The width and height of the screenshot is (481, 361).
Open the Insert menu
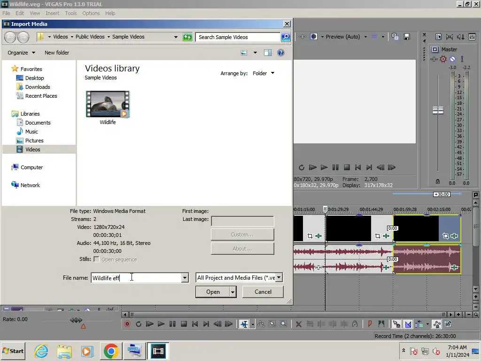(53, 13)
